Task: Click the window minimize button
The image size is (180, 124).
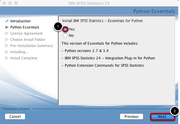Action: coord(10,3)
